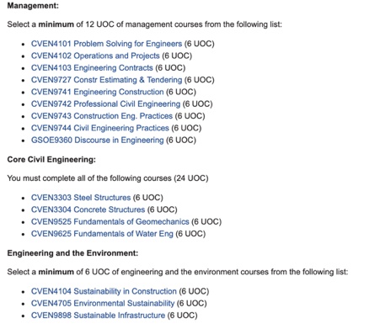380x329 pixels.
Task: Open CVEN9742 Professional Civil Engineering course
Action: 105,104
